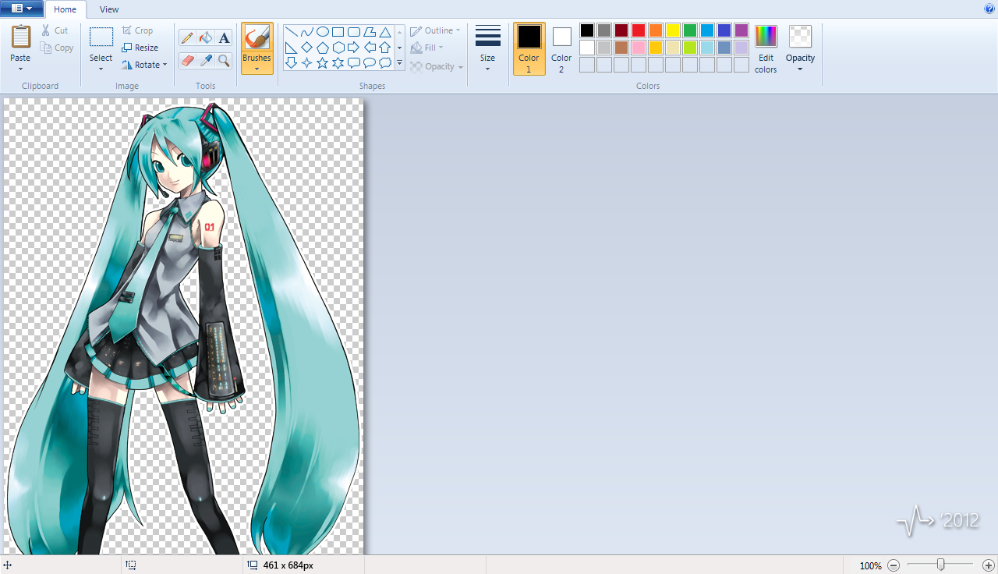Viewport: 998px width, 574px height.
Task: Open the Paint application menu button
Action: tap(23, 9)
